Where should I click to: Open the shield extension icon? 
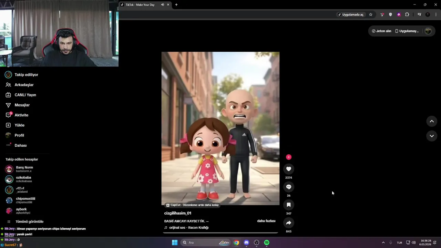click(x=390, y=14)
